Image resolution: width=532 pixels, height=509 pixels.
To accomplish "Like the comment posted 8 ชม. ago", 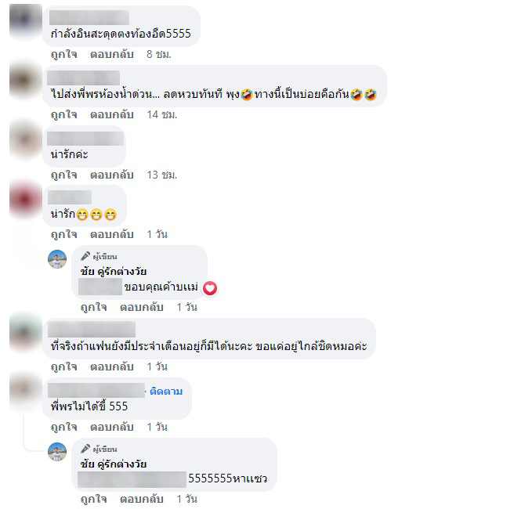I will coord(63,54).
